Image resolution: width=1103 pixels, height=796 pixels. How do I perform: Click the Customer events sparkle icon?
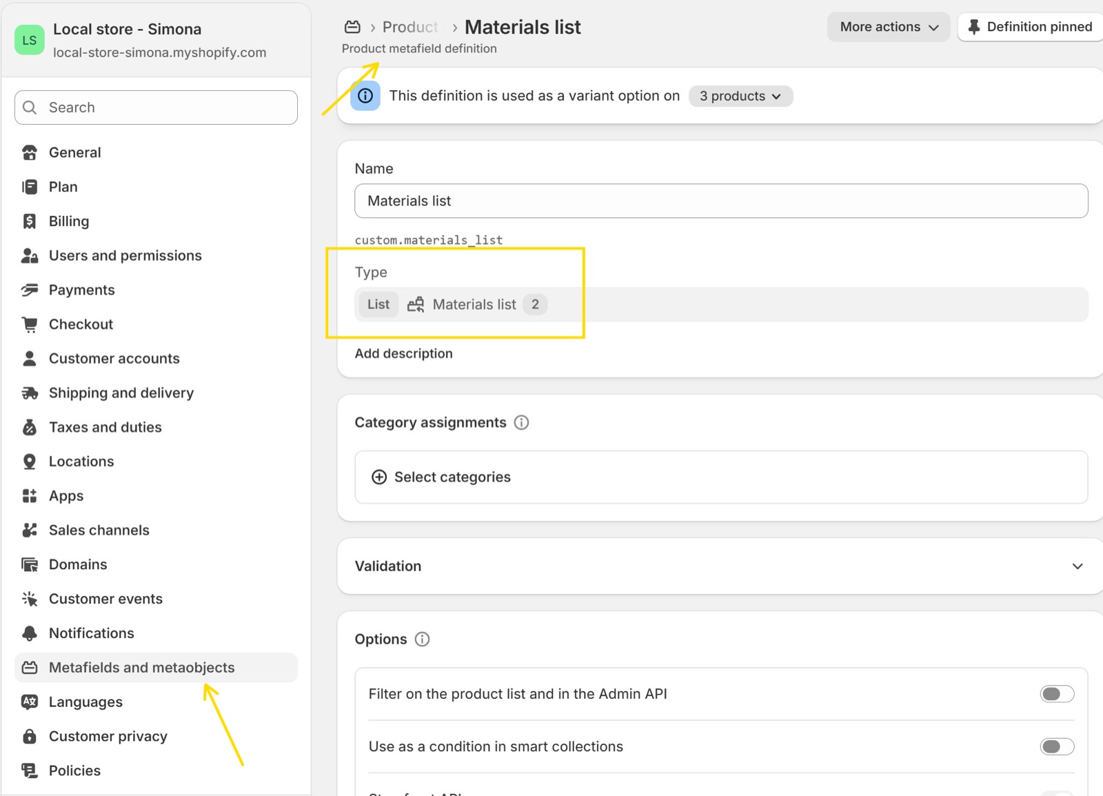point(30,599)
